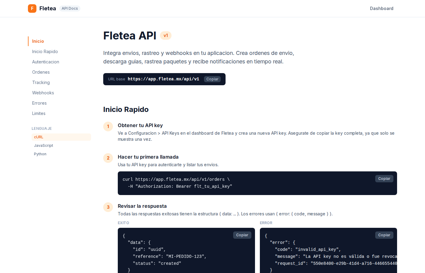Click step 1 circle beside Obtener tu API key
Image resolution: width=425 pixels, height=273 pixels.
(108, 126)
